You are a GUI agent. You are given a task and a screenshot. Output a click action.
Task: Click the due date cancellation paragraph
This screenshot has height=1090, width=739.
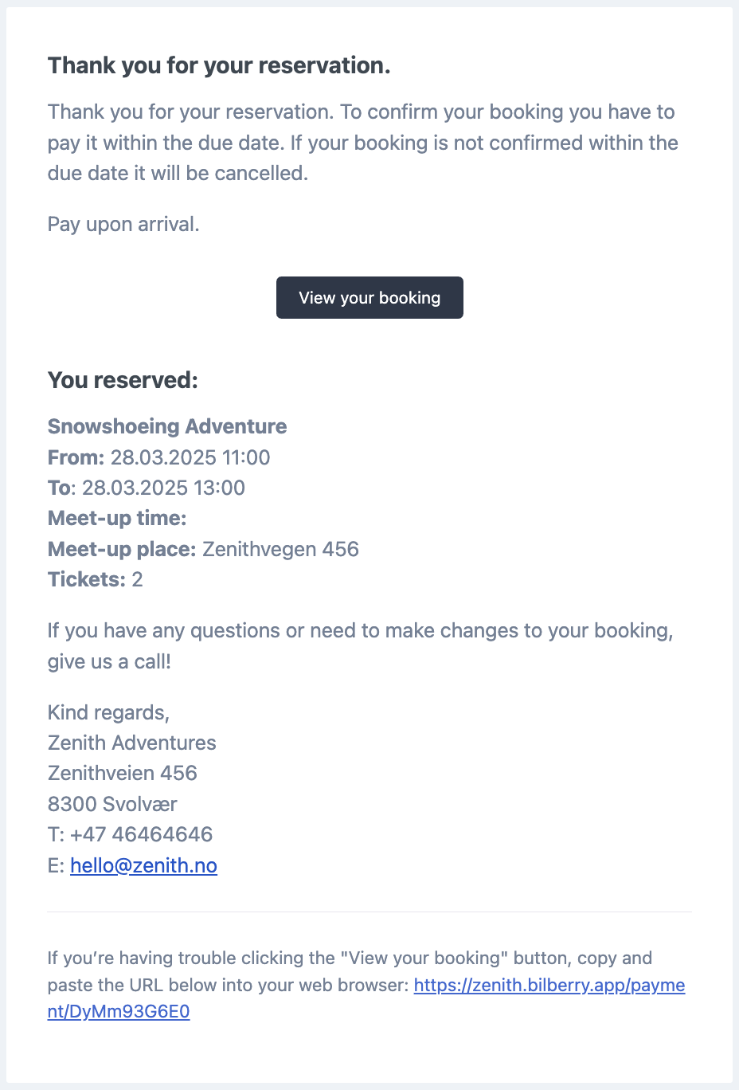point(363,143)
